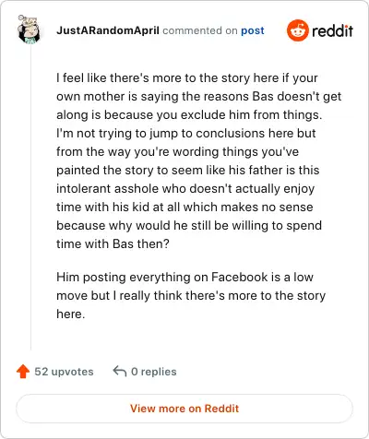Click the 'View more on Reddit' button
Viewport: 369px width, 439px height.
click(x=184, y=409)
